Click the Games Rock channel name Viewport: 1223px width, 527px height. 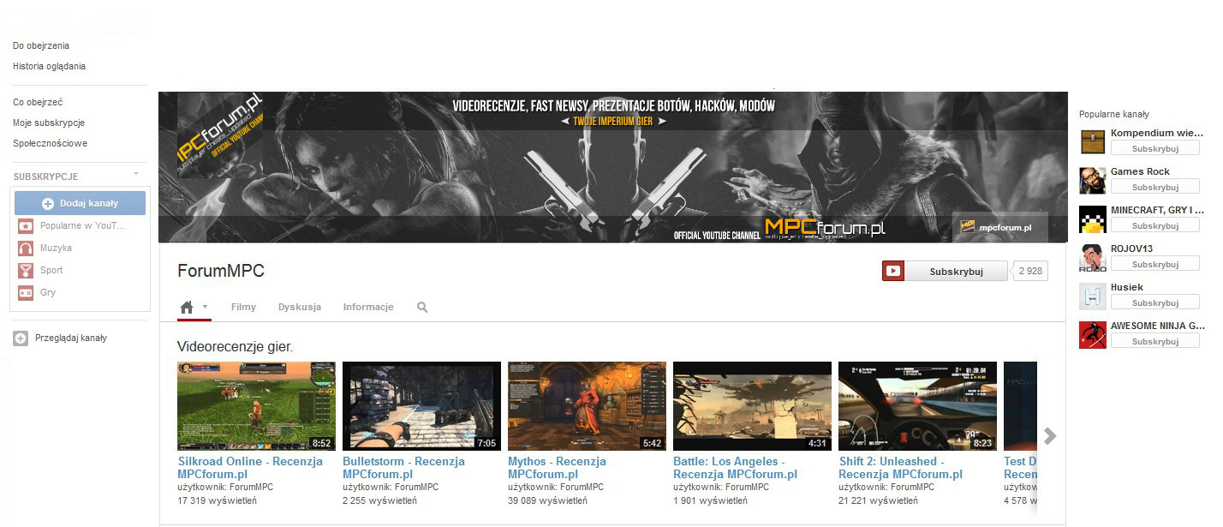pos(1140,171)
